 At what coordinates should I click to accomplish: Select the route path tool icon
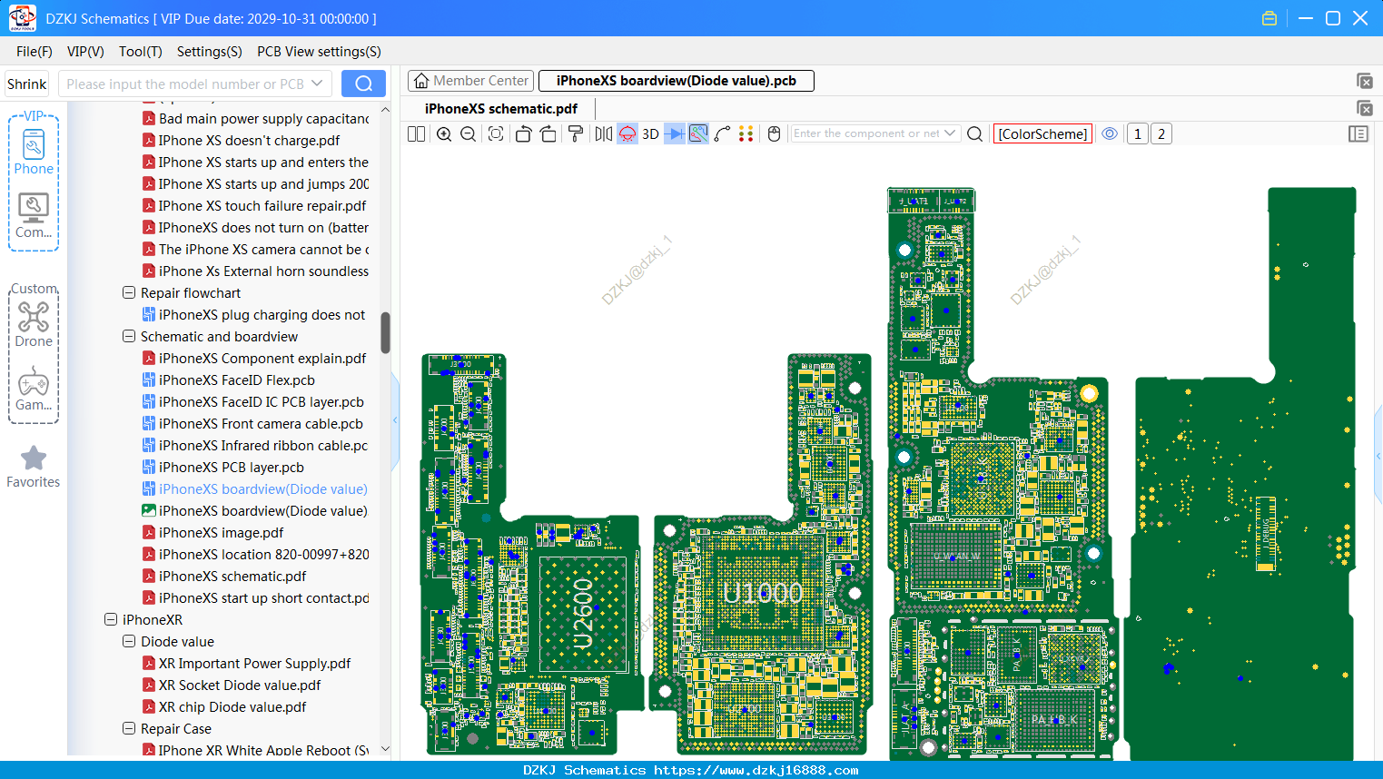point(722,133)
